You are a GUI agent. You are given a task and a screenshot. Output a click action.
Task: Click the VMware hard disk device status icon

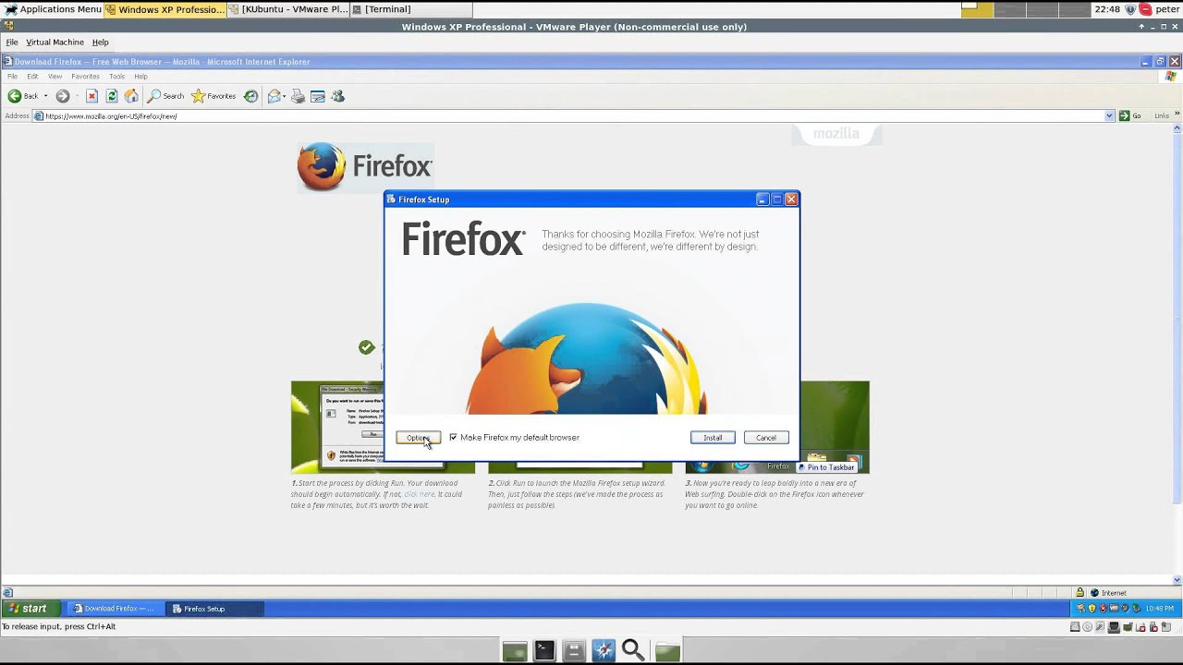1075,627
